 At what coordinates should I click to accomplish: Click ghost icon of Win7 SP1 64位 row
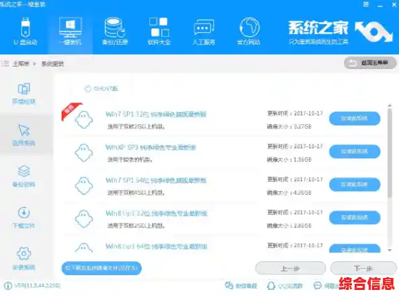tap(84, 186)
